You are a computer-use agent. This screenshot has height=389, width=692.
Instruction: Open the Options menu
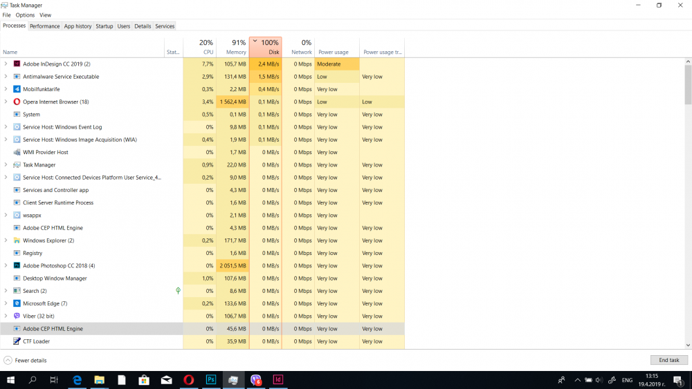coord(25,15)
